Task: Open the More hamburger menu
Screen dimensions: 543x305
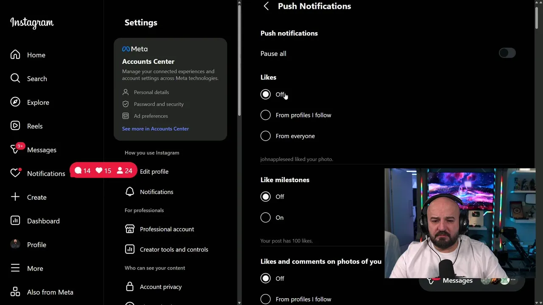Action: click(x=15, y=268)
